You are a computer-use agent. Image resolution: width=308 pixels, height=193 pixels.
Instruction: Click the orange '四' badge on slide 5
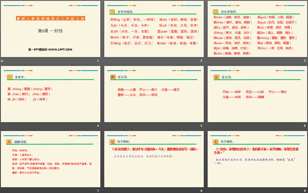(x=112, y=77)
